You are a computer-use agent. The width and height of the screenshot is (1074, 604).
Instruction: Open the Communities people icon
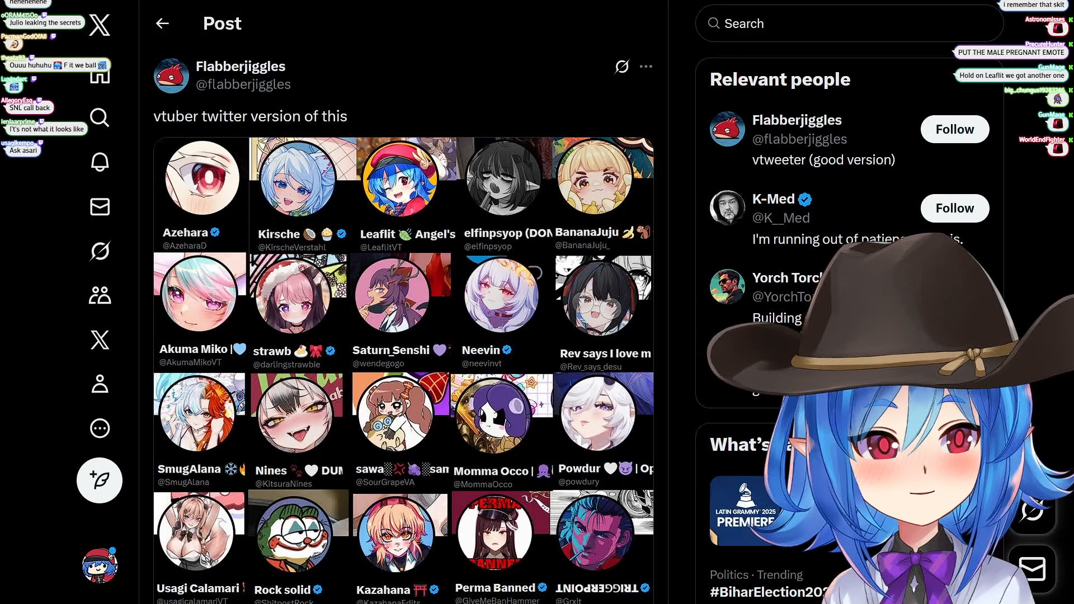[100, 295]
